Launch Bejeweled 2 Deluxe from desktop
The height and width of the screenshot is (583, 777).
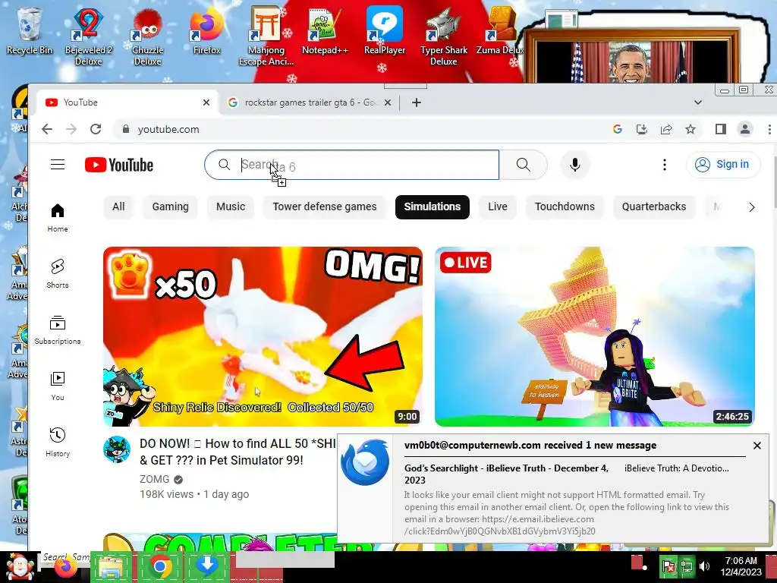tap(88, 35)
